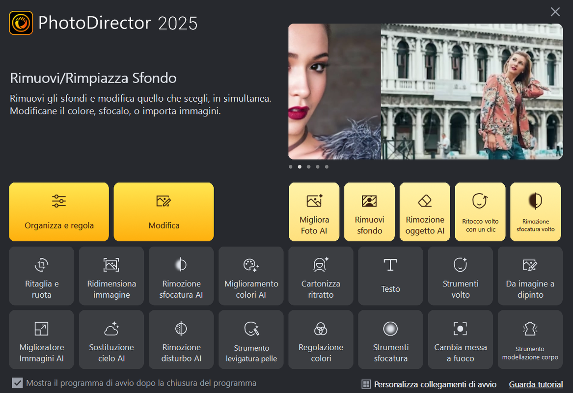Launch Rimozione oggetto AI tool
Viewport: 573px width, 393px height.
[x=425, y=212]
